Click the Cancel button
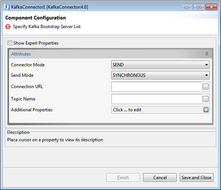Viewport: 221px width, 190px height. (160, 178)
